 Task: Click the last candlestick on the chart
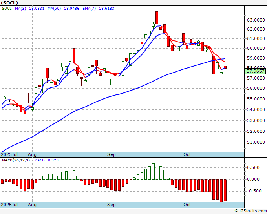[x=225, y=67]
